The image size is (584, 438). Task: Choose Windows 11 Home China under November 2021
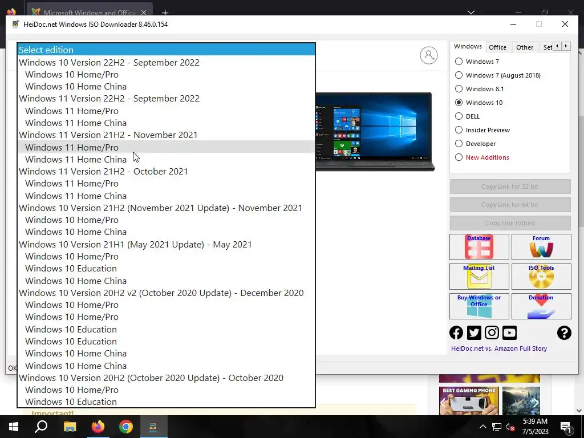(x=167, y=160)
